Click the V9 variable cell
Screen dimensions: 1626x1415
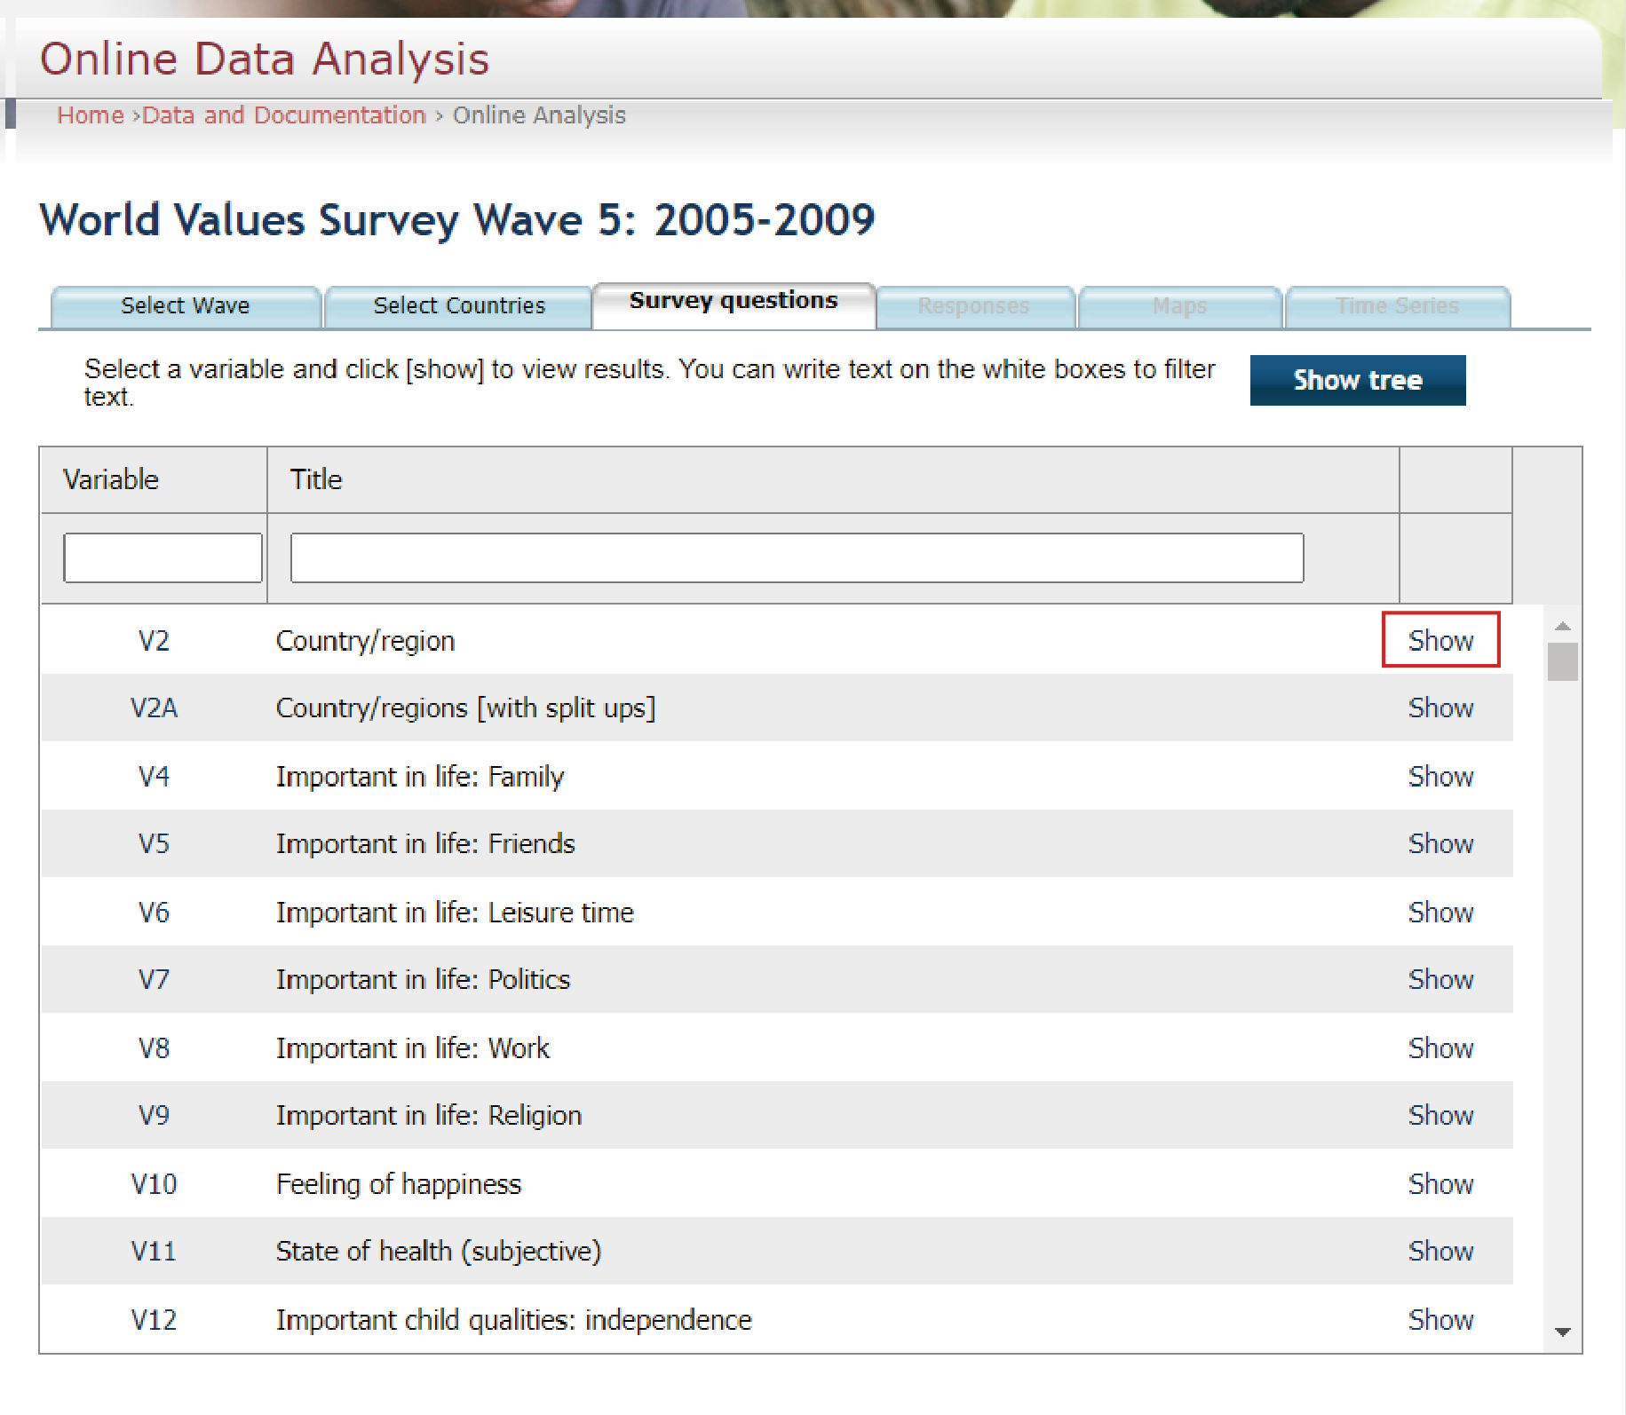tap(154, 1115)
